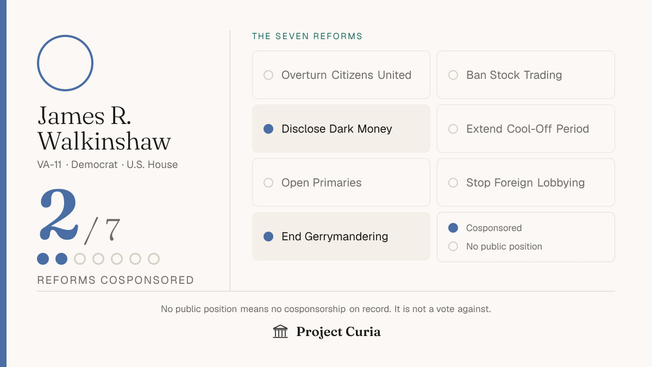
Task: Click the Extend Cool-Off Period circle marker
Action: pyautogui.click(x=453, y=129)
